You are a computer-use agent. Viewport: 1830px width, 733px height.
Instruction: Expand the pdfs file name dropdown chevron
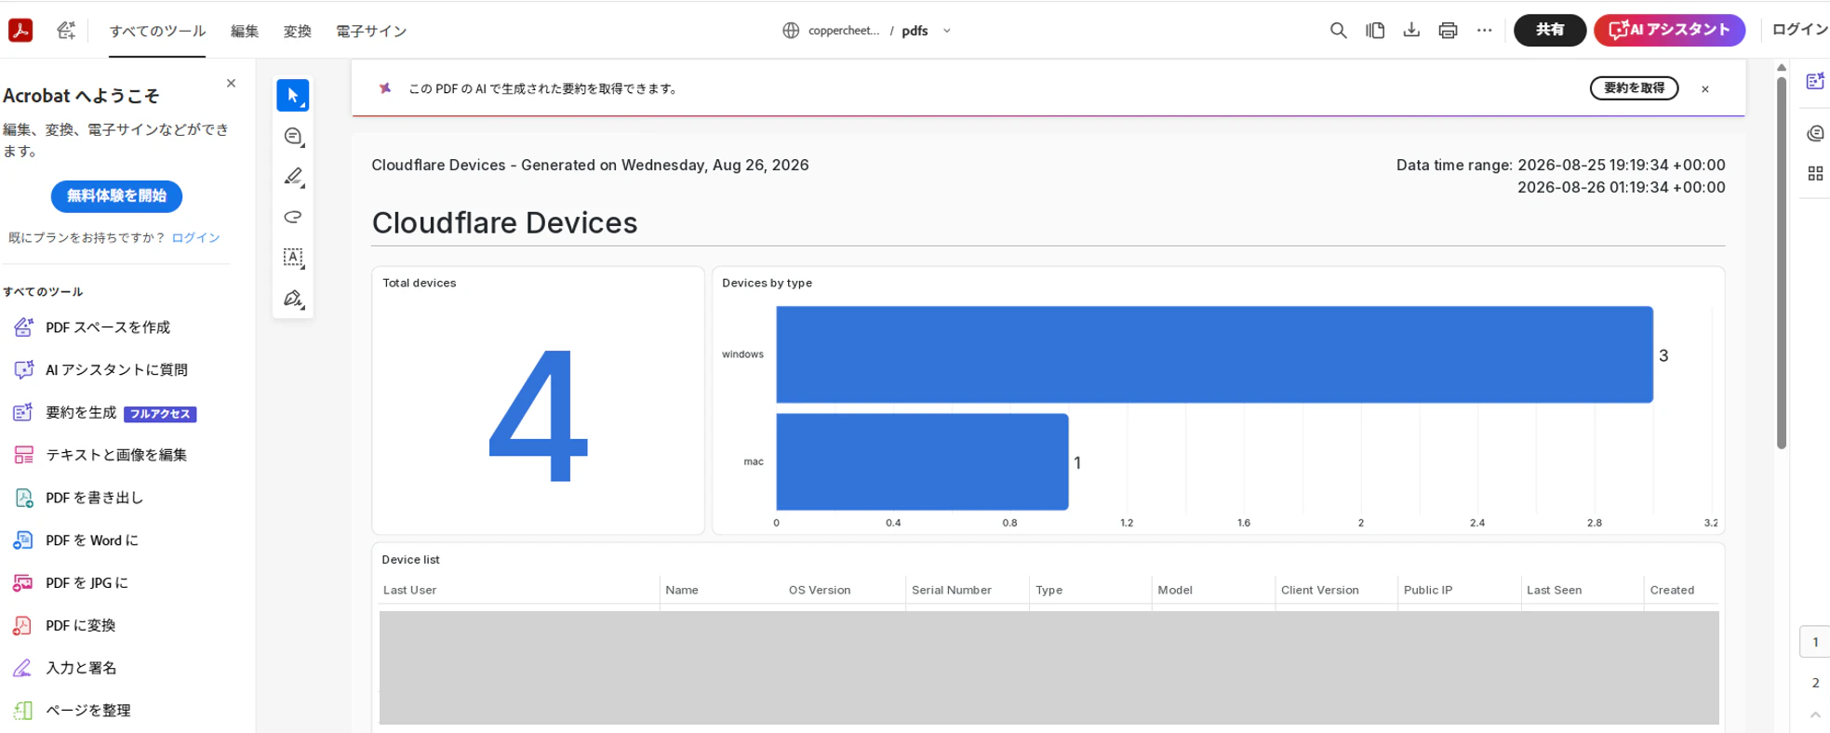(x=947, y=31)
